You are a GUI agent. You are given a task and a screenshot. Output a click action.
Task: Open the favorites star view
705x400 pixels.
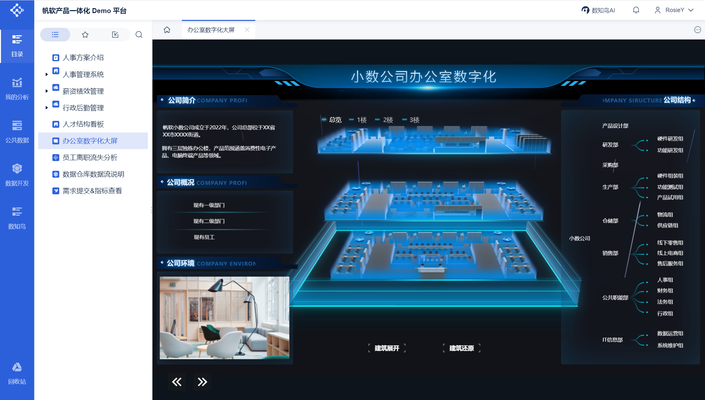(85, 35)
